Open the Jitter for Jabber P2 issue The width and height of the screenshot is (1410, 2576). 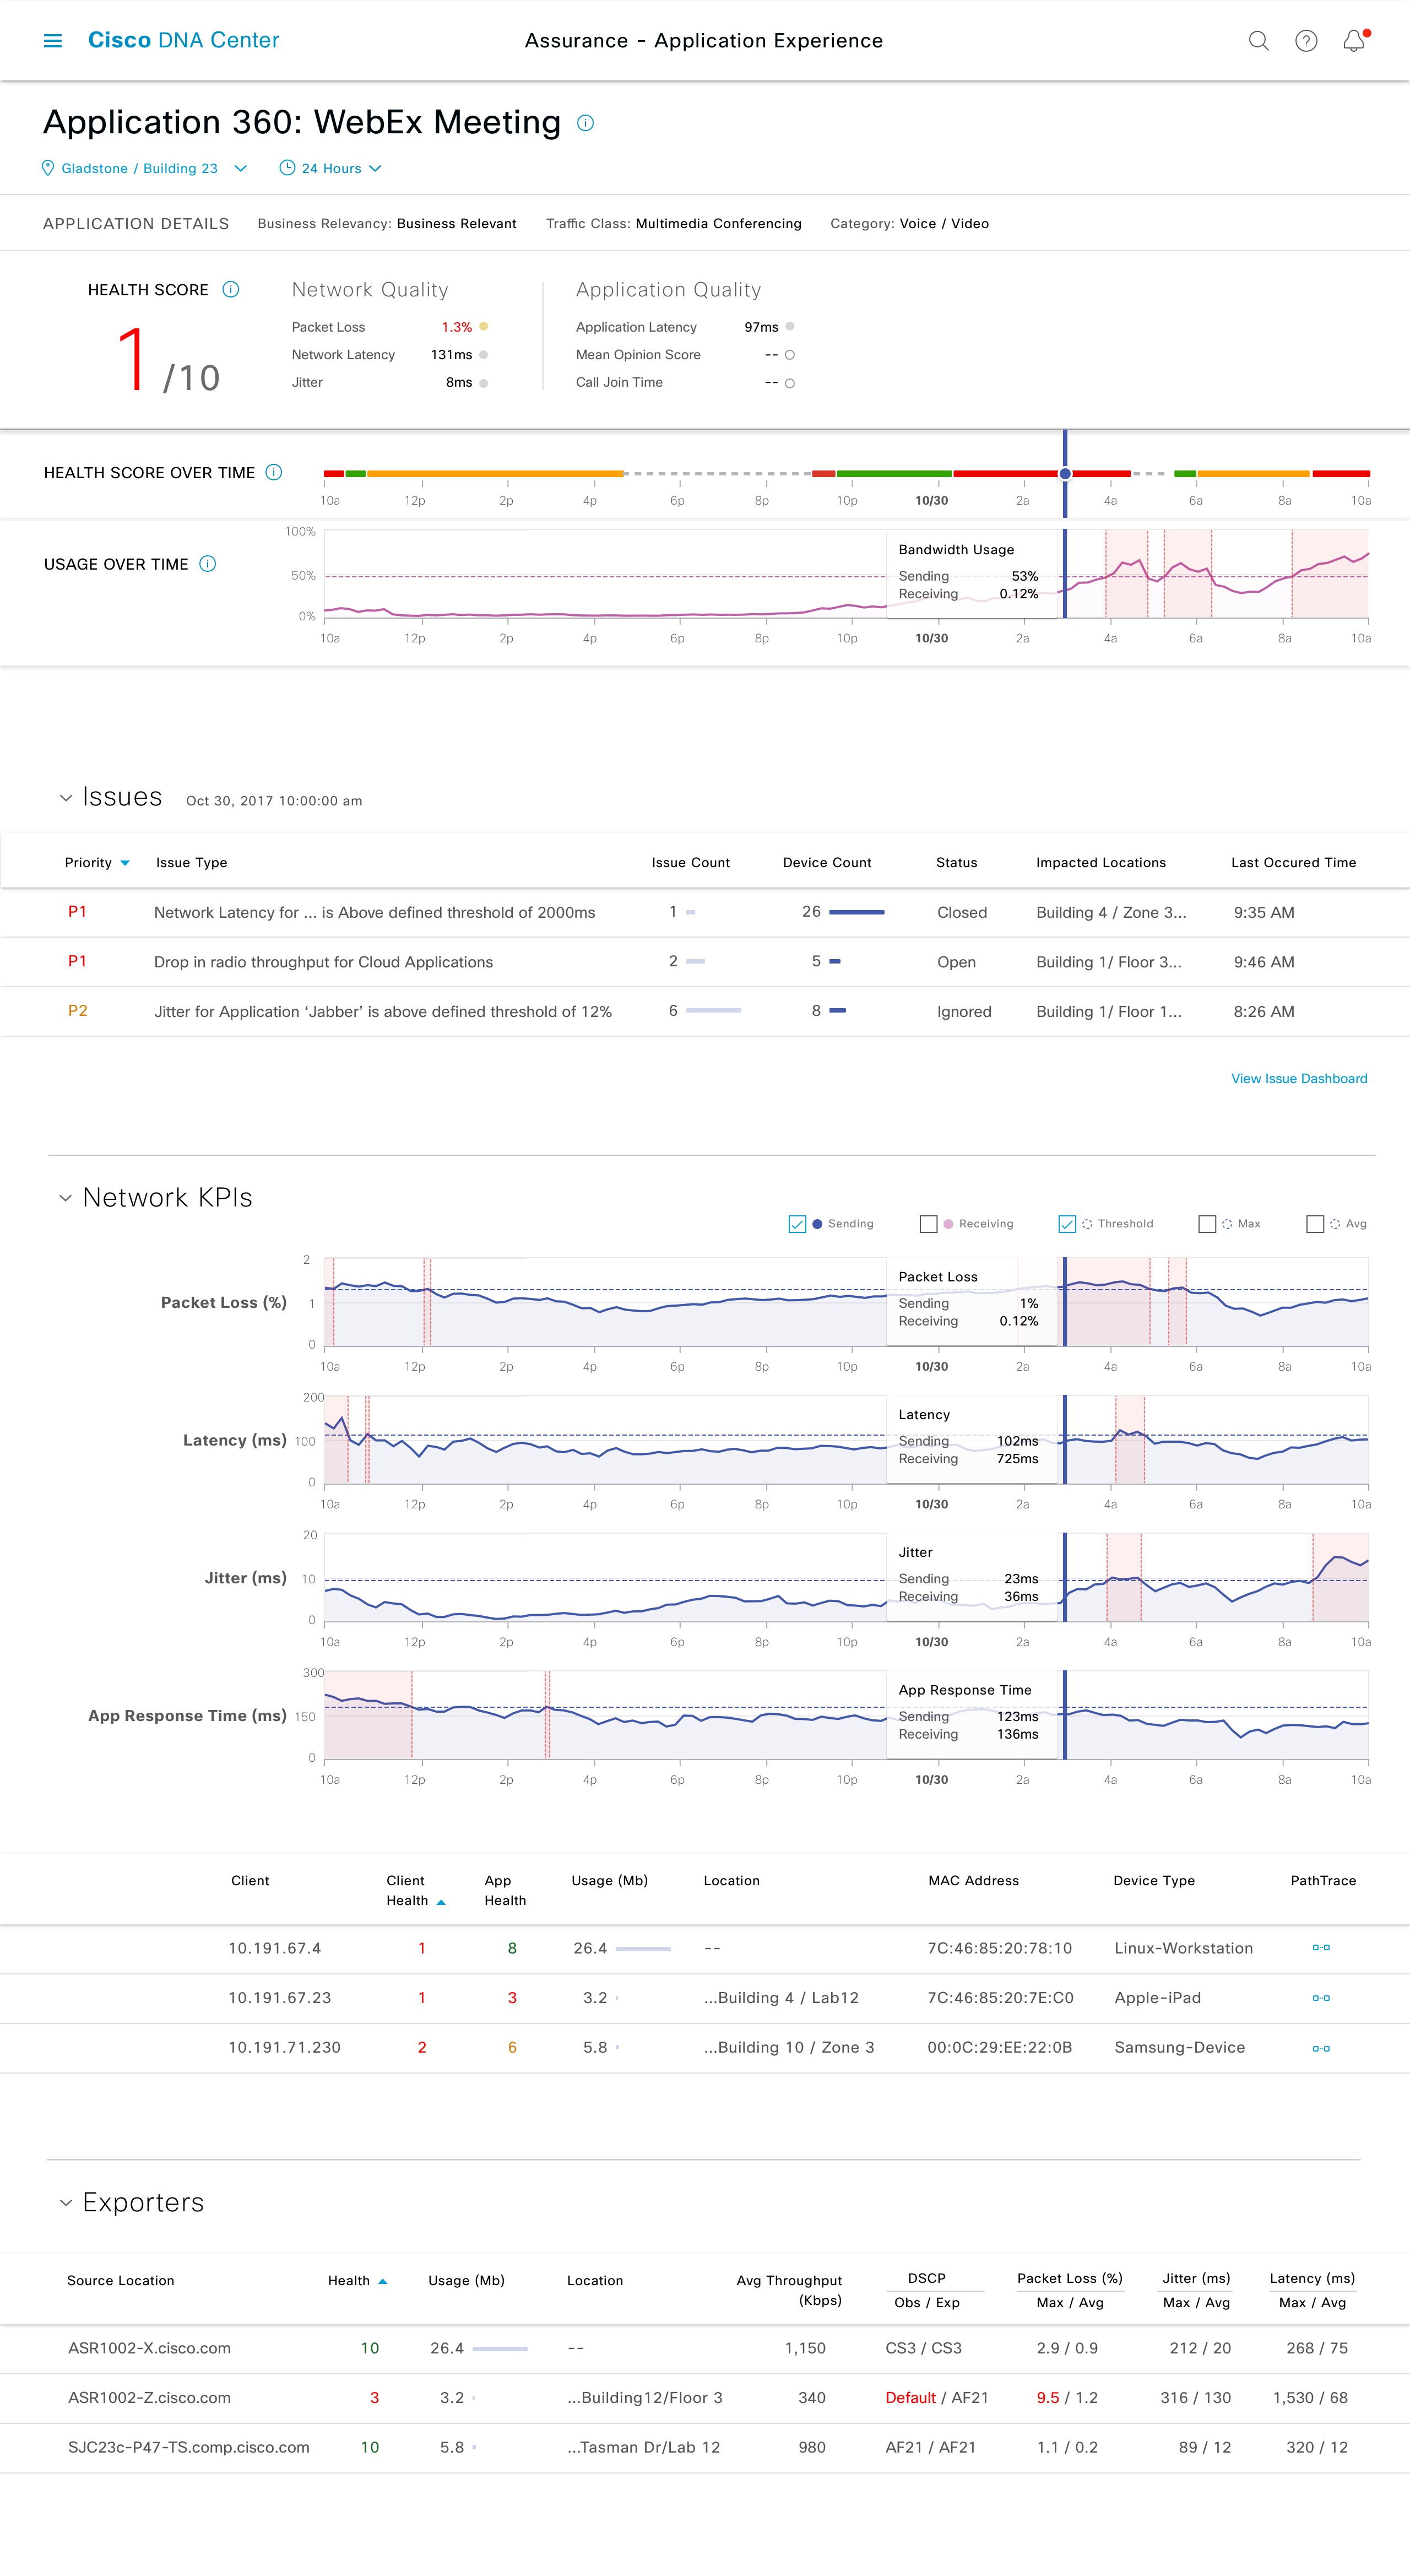tap(382, 1011)
